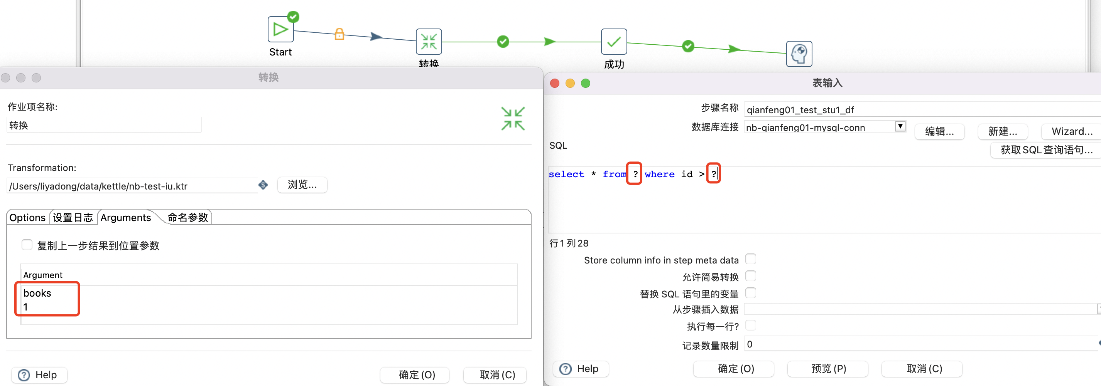Enable 允许简易转换 checkbox

[751, 276]
